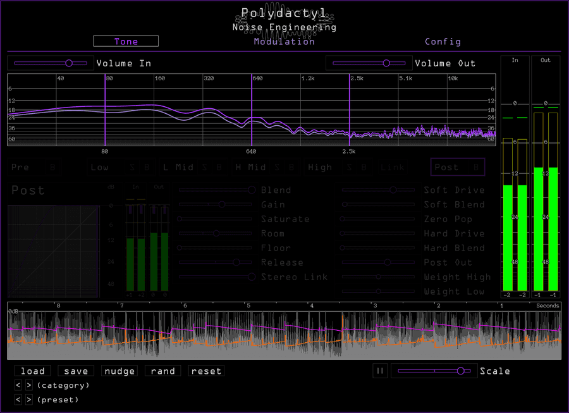Click the 640 Hz crossover line
Image resolution: width=569 pixels, height=413 pixels.
pyautogui.click(x=252, y=109)
